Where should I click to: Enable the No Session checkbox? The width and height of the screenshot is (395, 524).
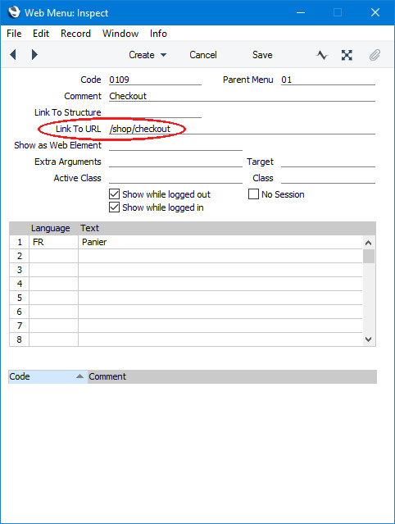(253, 194)
